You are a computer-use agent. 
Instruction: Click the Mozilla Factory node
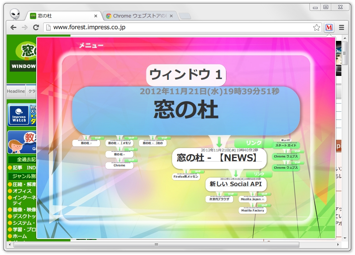pyautogui.click(x=252, y=210)
